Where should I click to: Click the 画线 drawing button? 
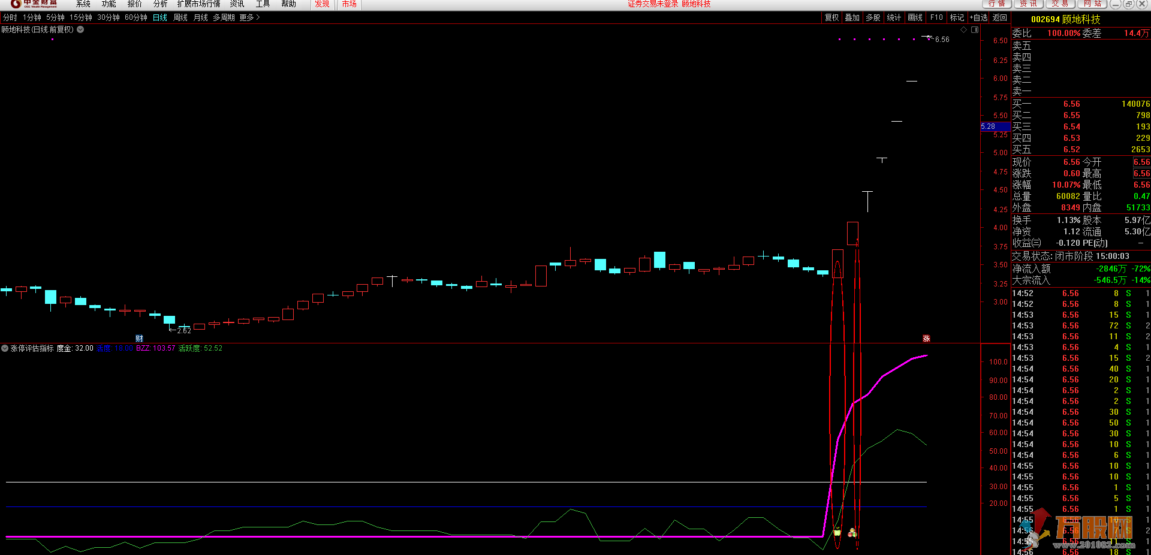point(915,18)
